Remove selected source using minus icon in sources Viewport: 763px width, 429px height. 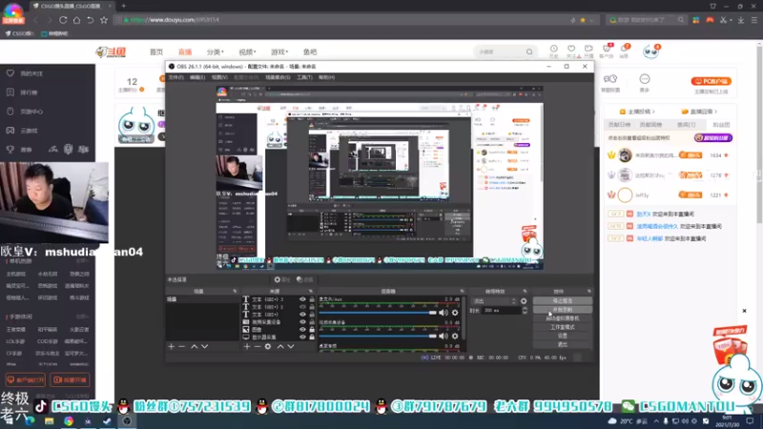point(258,346)
